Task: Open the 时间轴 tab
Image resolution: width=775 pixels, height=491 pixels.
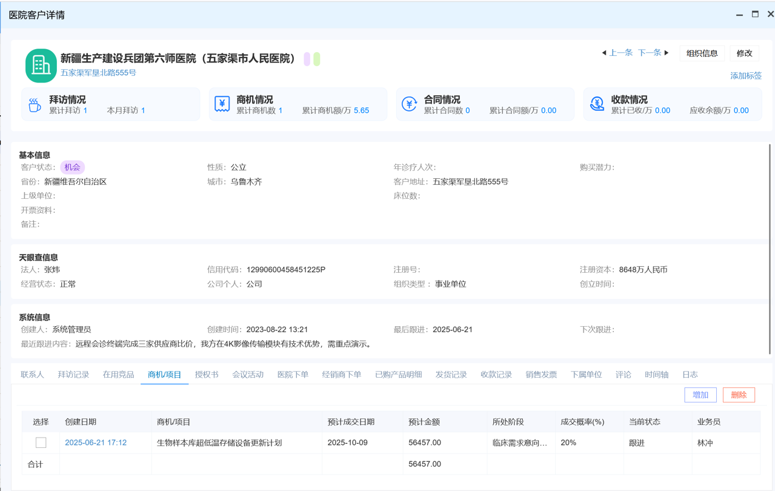Action: point(656,375)
